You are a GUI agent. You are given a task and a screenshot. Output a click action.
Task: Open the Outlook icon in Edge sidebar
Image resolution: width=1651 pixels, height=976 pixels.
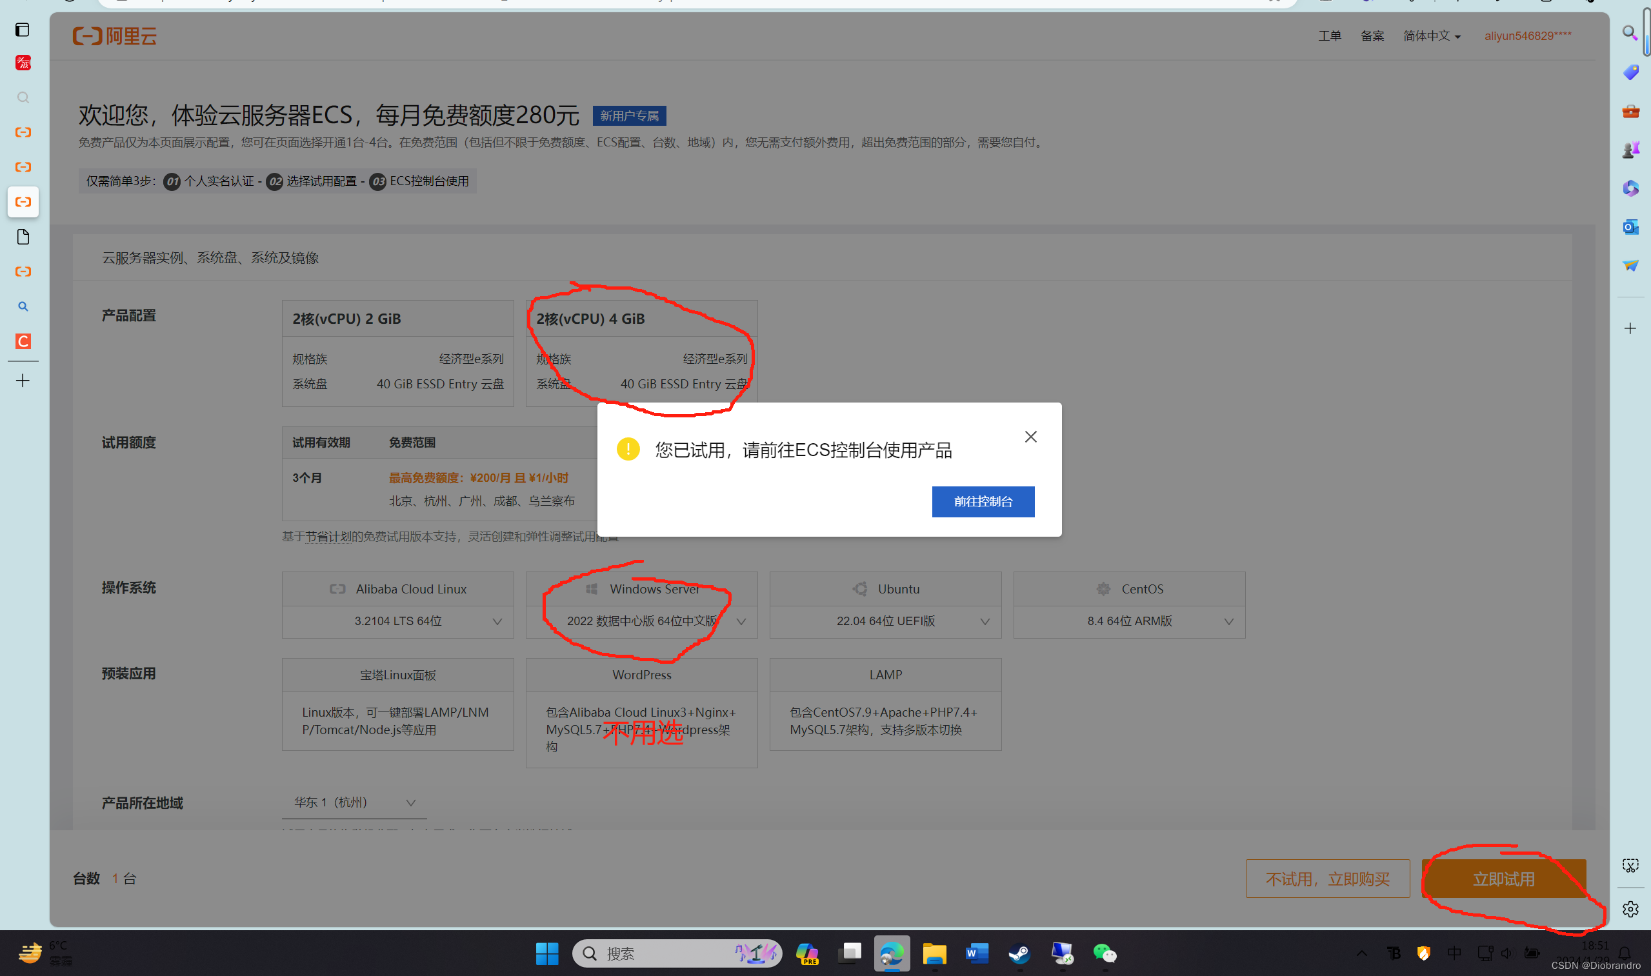tap(1629, 228)
